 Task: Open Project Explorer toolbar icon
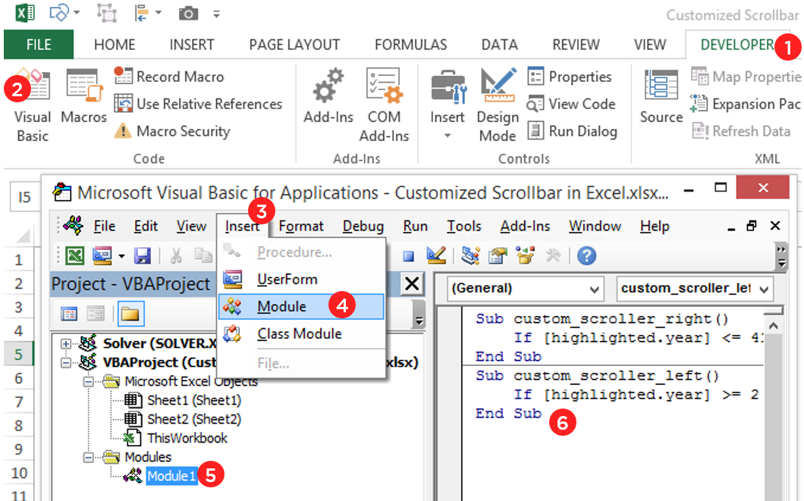(x=470, y=255)
